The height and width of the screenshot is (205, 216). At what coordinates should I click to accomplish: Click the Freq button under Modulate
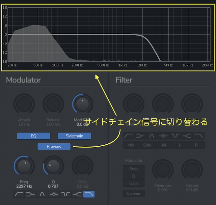(x=133, y=168)
